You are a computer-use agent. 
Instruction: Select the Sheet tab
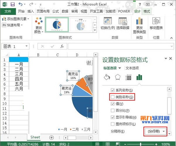point(35,137)
